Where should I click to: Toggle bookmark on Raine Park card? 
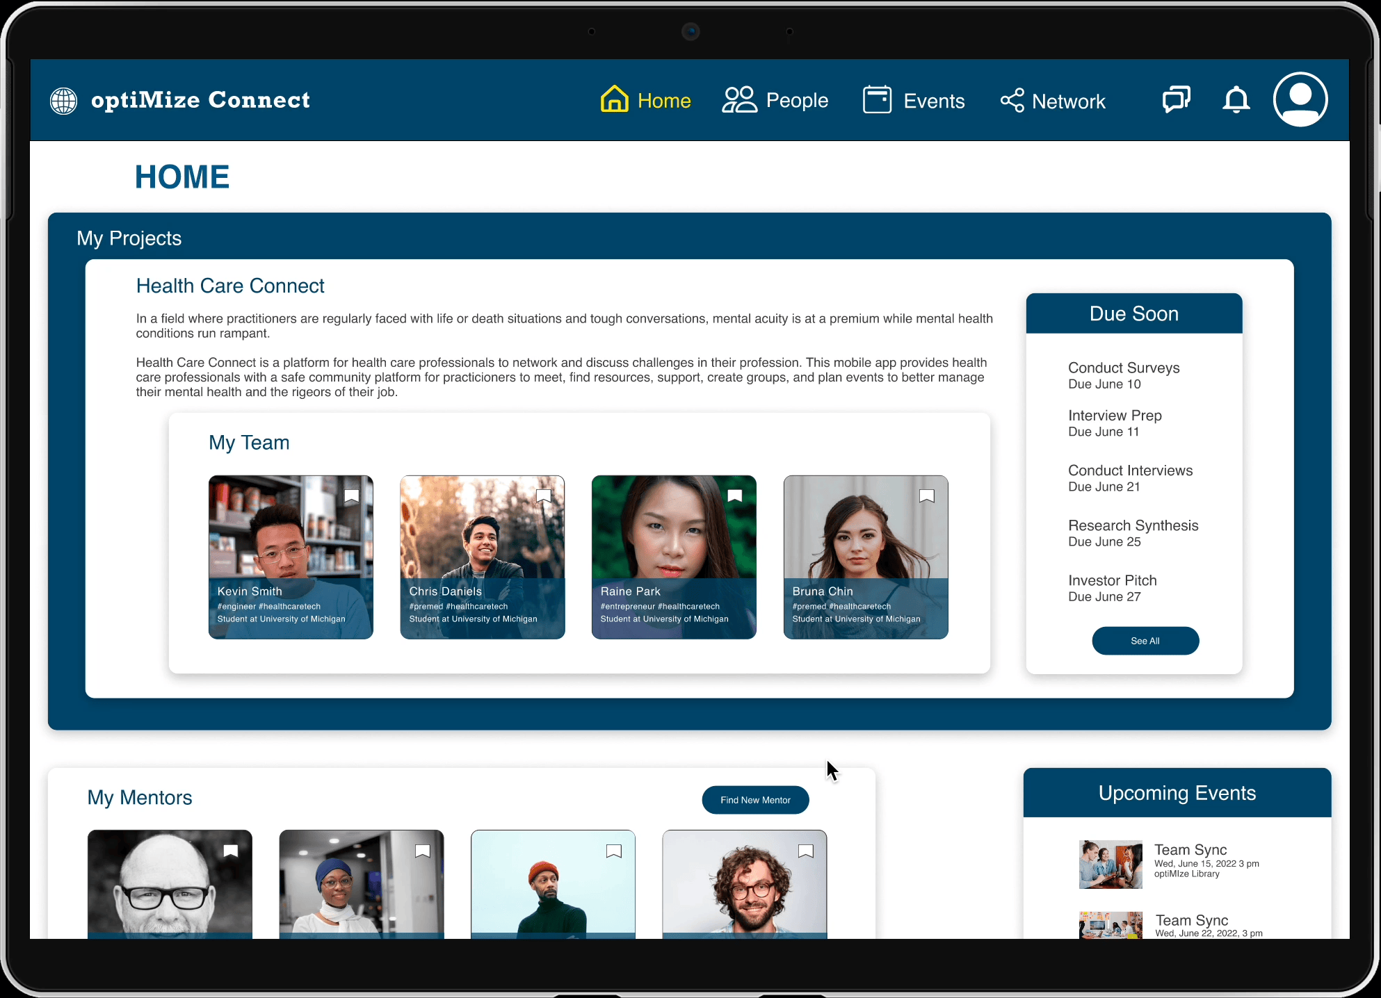[x=735, y=496]
